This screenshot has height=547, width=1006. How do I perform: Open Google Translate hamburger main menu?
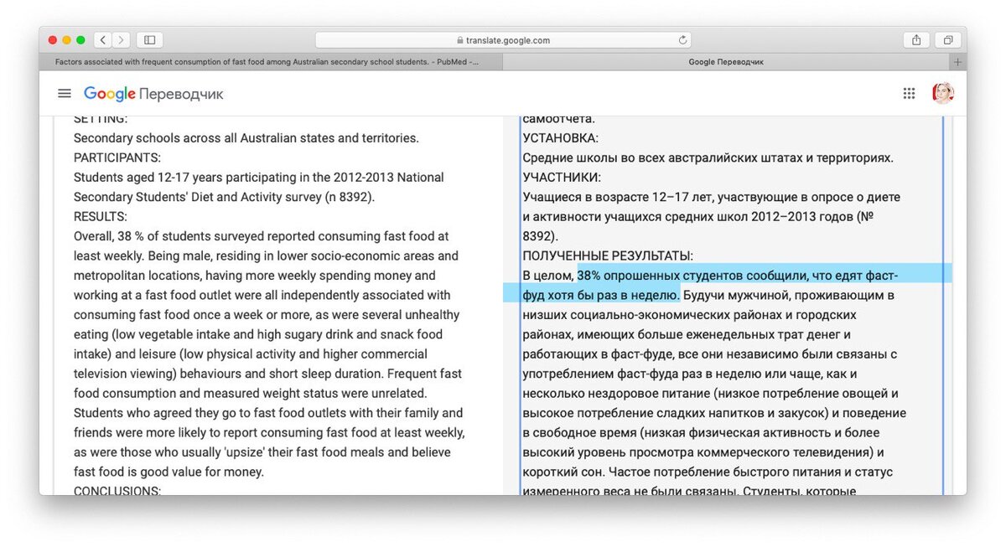click(x=65, y=94)
